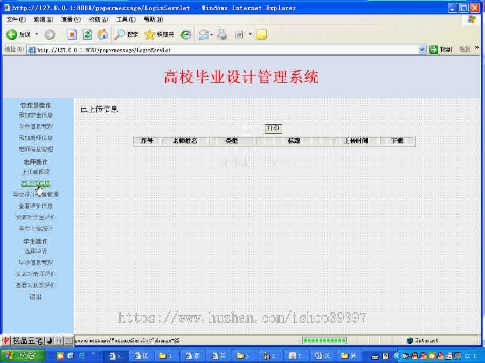This screenshot has height=363, width=485.
Task: Open the 收藏 menu
Action: click(x=99, y=19)
